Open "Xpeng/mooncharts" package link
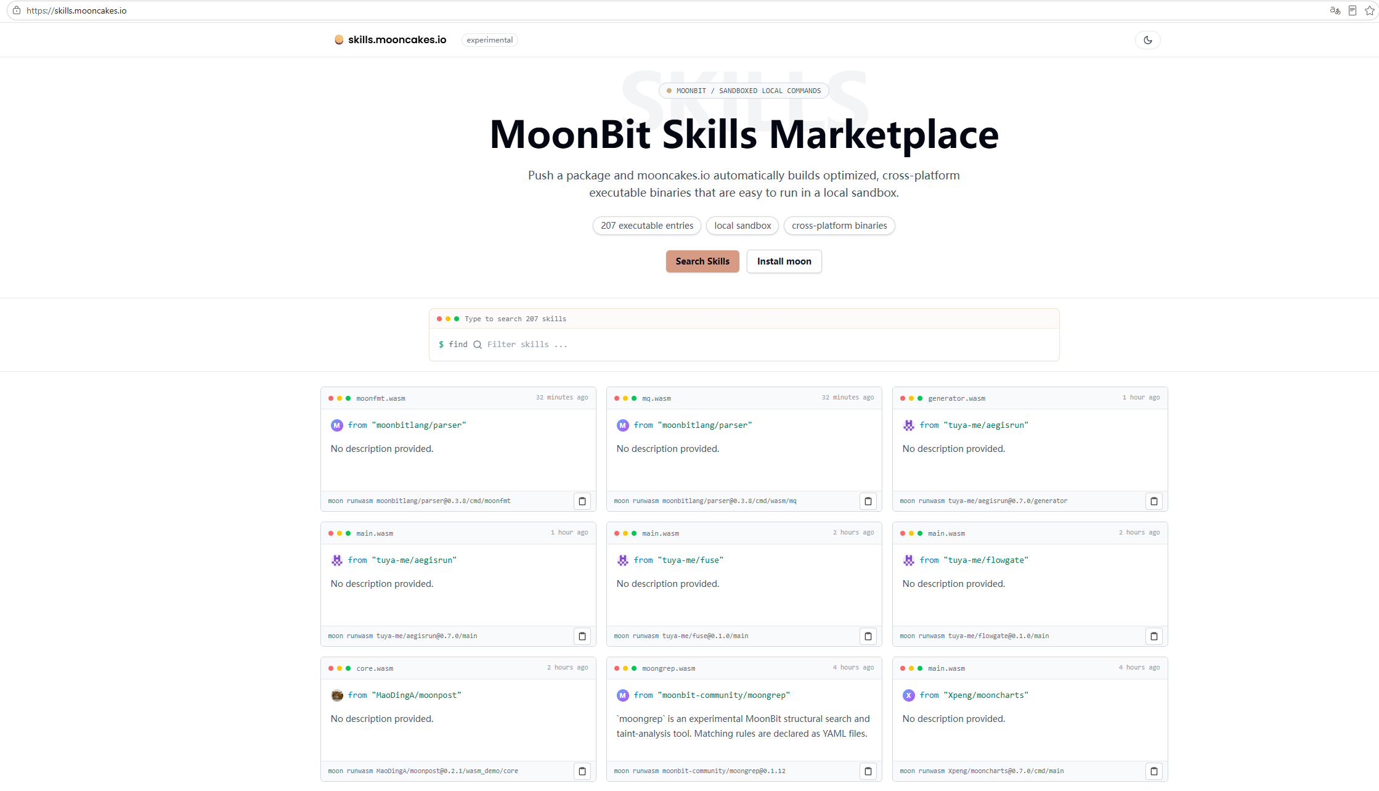Screen dimensions: 1379x791 tap(986, 695)
